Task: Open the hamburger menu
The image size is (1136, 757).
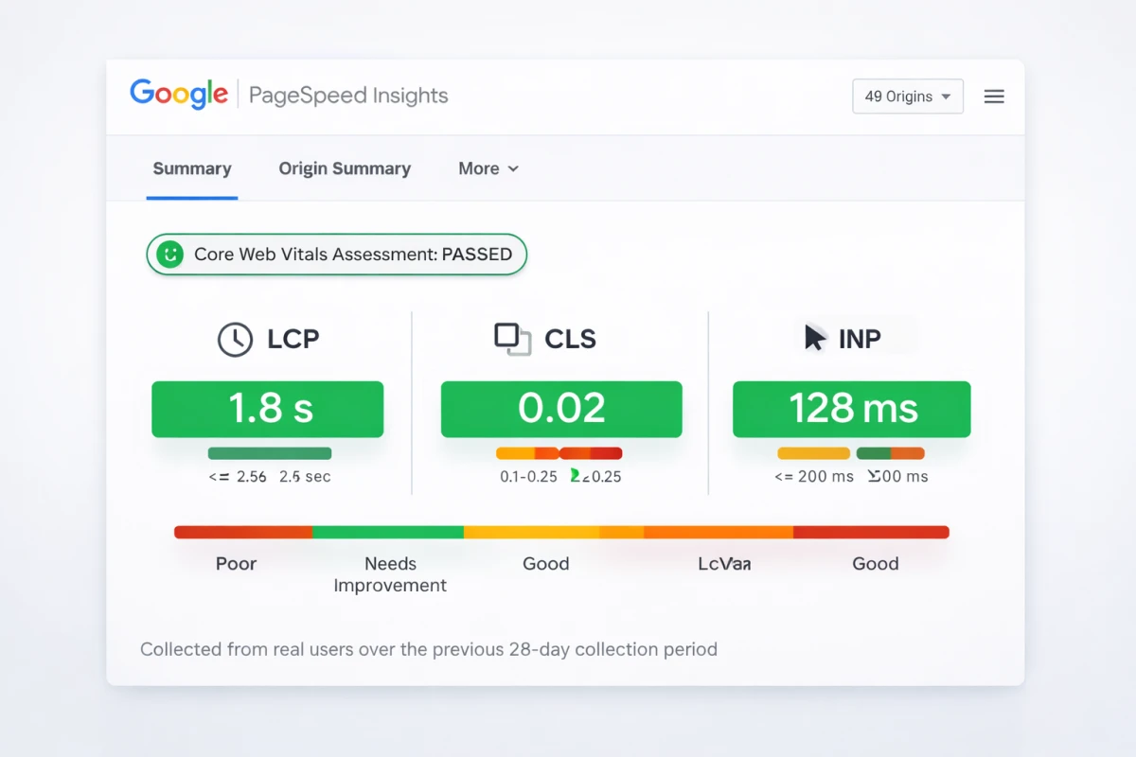Action: [x=994, y=96]
